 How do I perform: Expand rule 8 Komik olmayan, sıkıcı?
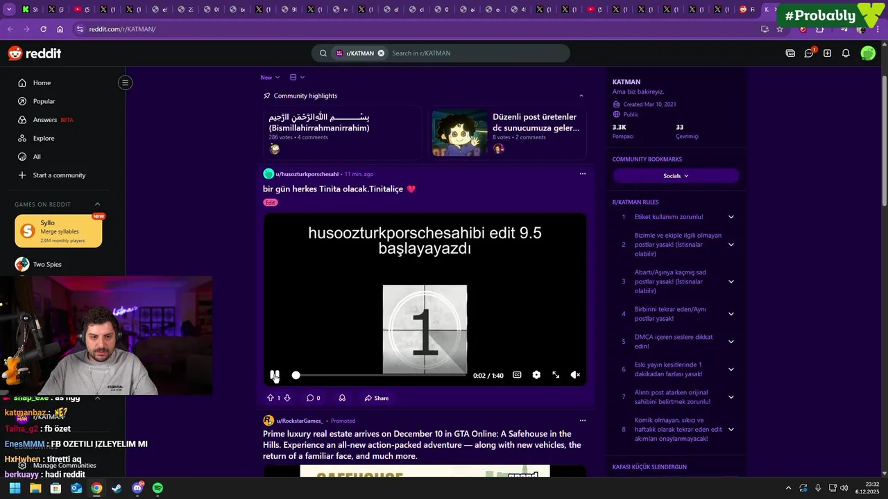click(x=731, y=430)
